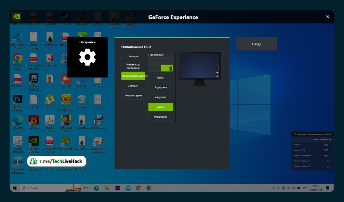Close the GeForce Experience overlay
Screen dimensions: 344x202
(328, 17)
